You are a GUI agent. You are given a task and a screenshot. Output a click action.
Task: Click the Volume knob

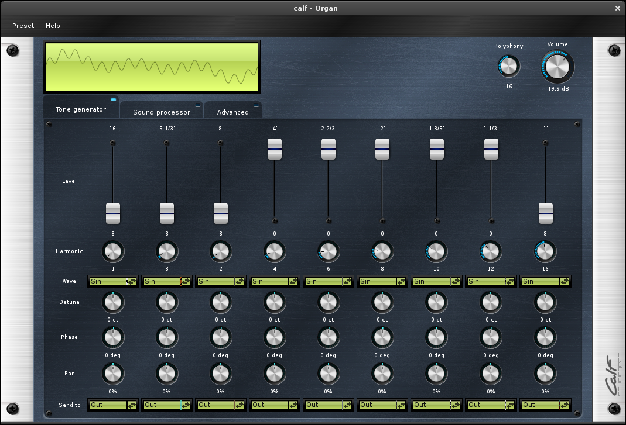pos(557,67)
